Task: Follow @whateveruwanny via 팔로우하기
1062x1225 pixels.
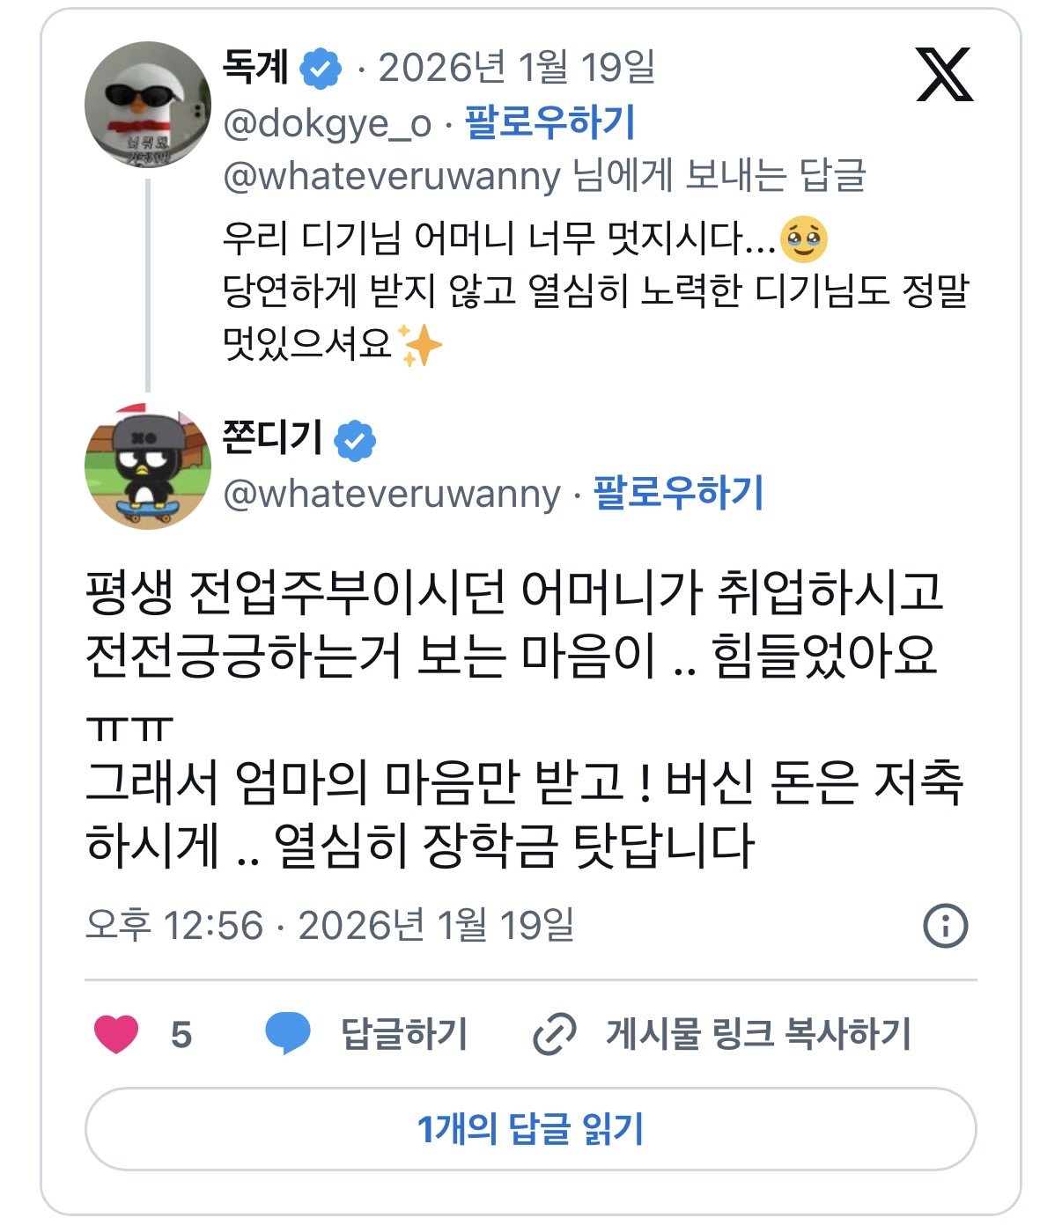Action: [678, 493]
